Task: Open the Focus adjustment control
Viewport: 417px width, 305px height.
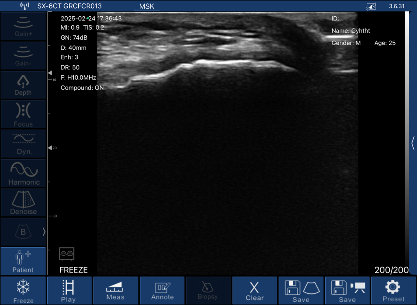Action: pos(23,114)
